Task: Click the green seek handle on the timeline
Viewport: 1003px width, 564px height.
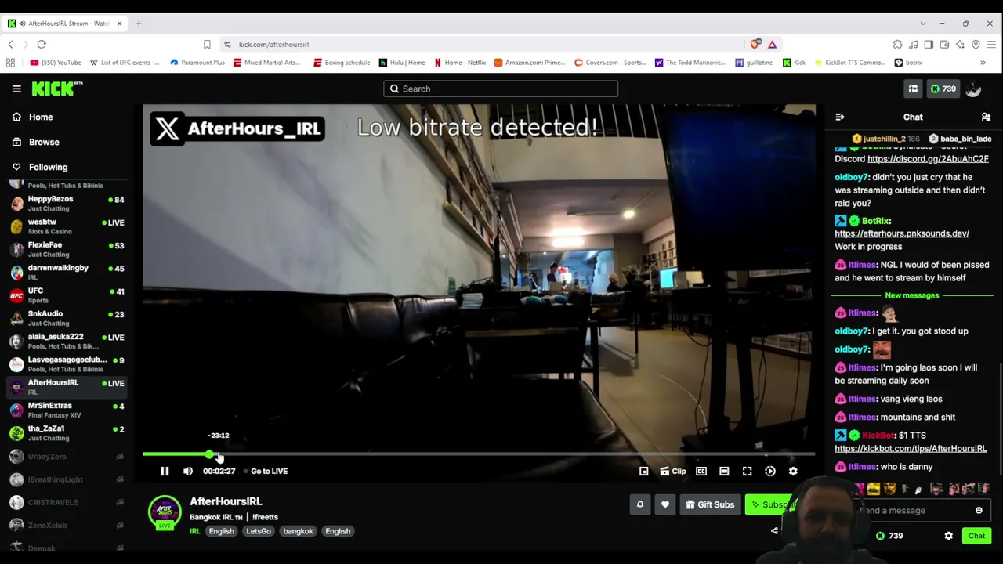Action: pos(209,454)
